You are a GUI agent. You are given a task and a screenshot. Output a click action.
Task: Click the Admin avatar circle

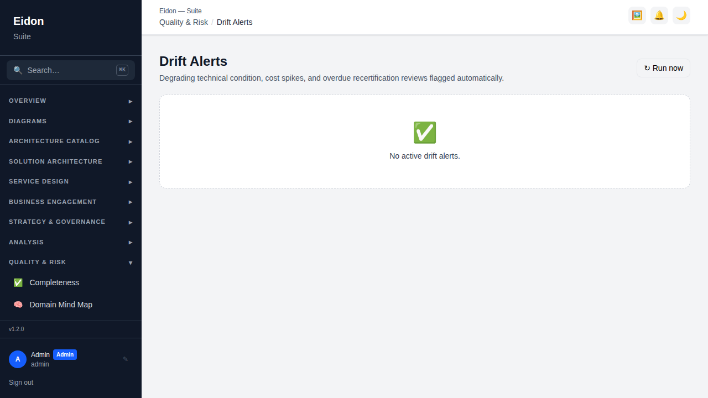[x=18, y=359]
